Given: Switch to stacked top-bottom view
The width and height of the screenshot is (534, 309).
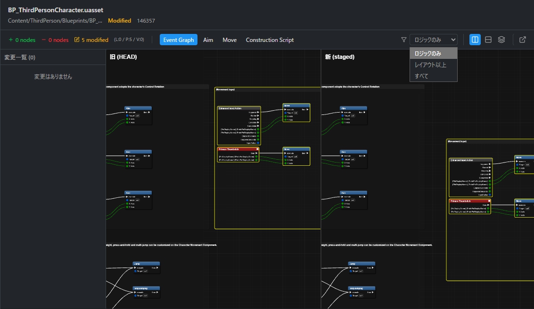Looking at the screenshot, I should (x=488, y=40).
